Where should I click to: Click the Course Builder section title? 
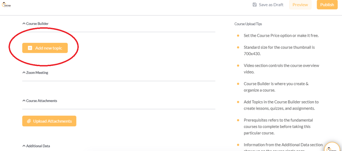coord(37,24)
